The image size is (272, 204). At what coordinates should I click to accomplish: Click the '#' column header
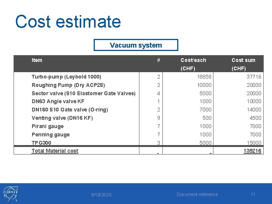pos(159,60)
